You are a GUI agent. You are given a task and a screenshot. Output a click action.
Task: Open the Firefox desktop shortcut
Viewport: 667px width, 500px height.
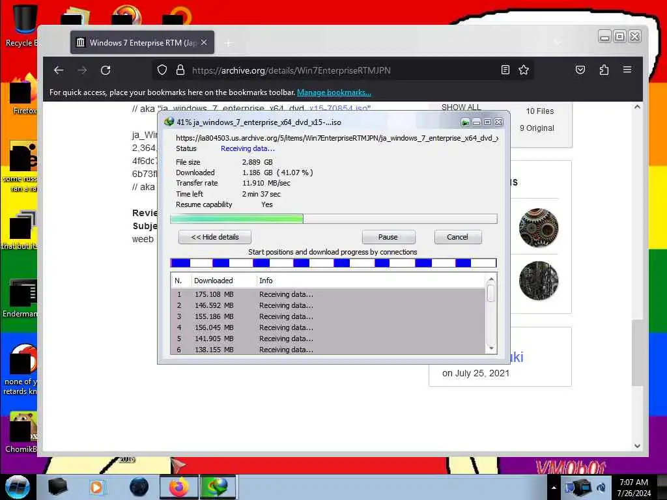22,94
